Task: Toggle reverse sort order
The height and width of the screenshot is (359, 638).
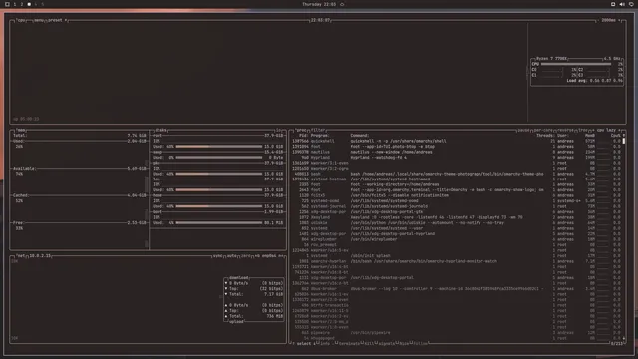Action: pyautogui.click(x=566, y=130)
